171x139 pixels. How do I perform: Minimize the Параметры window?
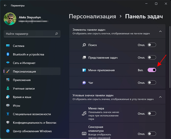[x=146, y=4]
